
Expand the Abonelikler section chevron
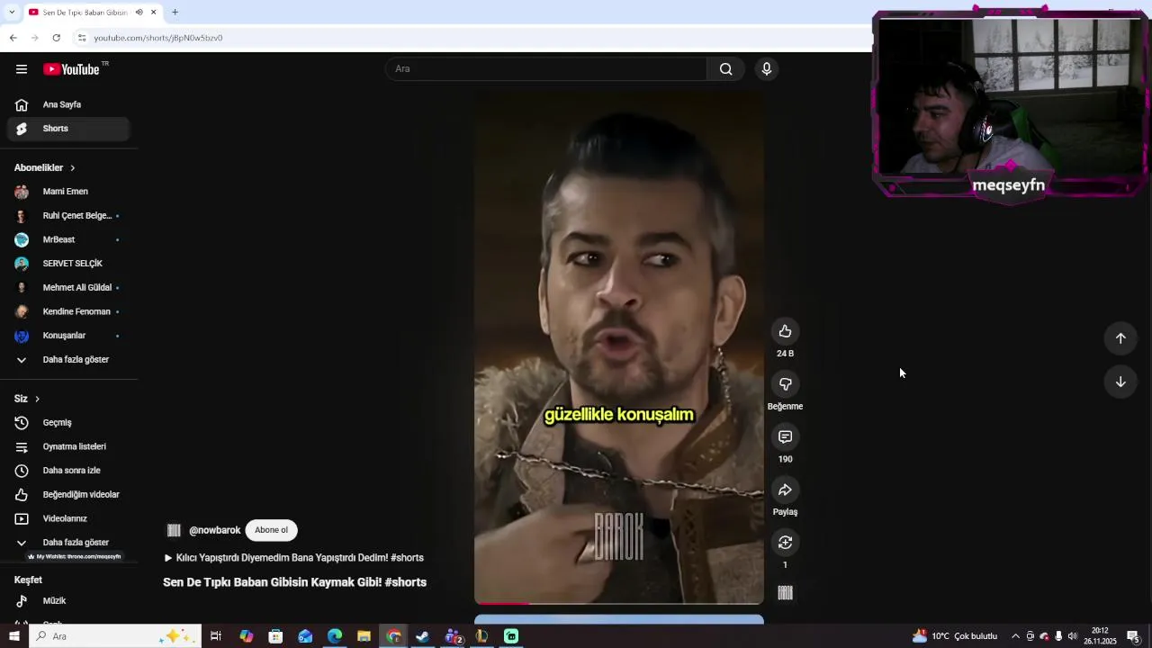pyautogui.click(x=73, y=168)
